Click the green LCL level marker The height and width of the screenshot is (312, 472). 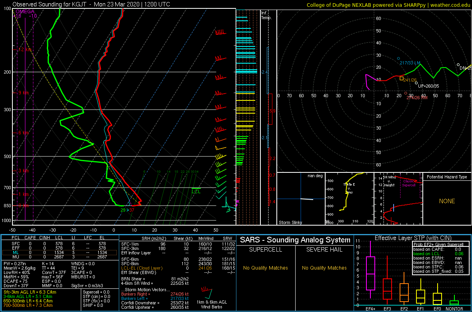pyautogui.click(x=196, y=190)
